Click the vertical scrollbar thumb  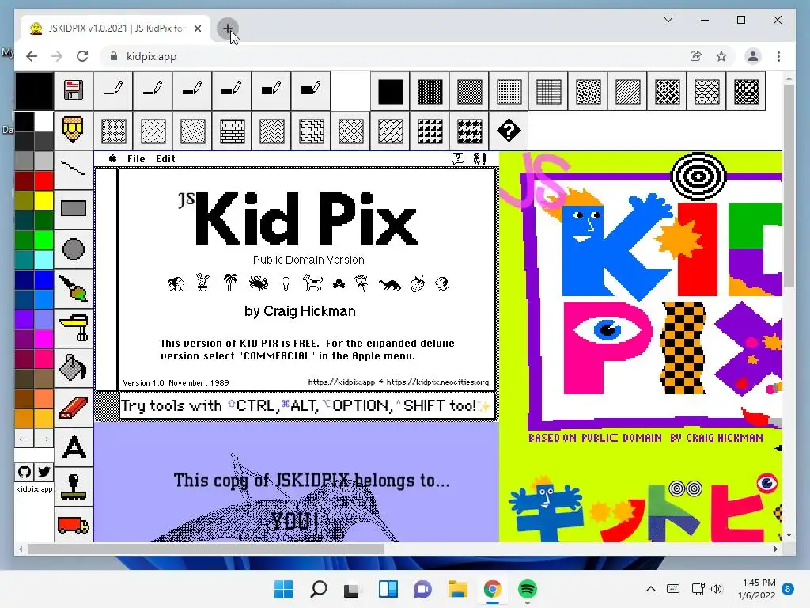789,185
